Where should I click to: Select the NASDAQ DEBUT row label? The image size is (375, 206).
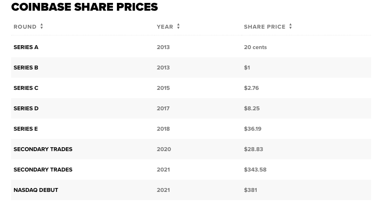coord(36,190)
